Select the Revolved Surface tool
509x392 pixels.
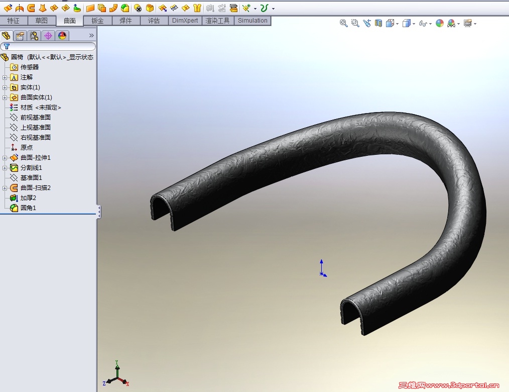tap(20, 8)
